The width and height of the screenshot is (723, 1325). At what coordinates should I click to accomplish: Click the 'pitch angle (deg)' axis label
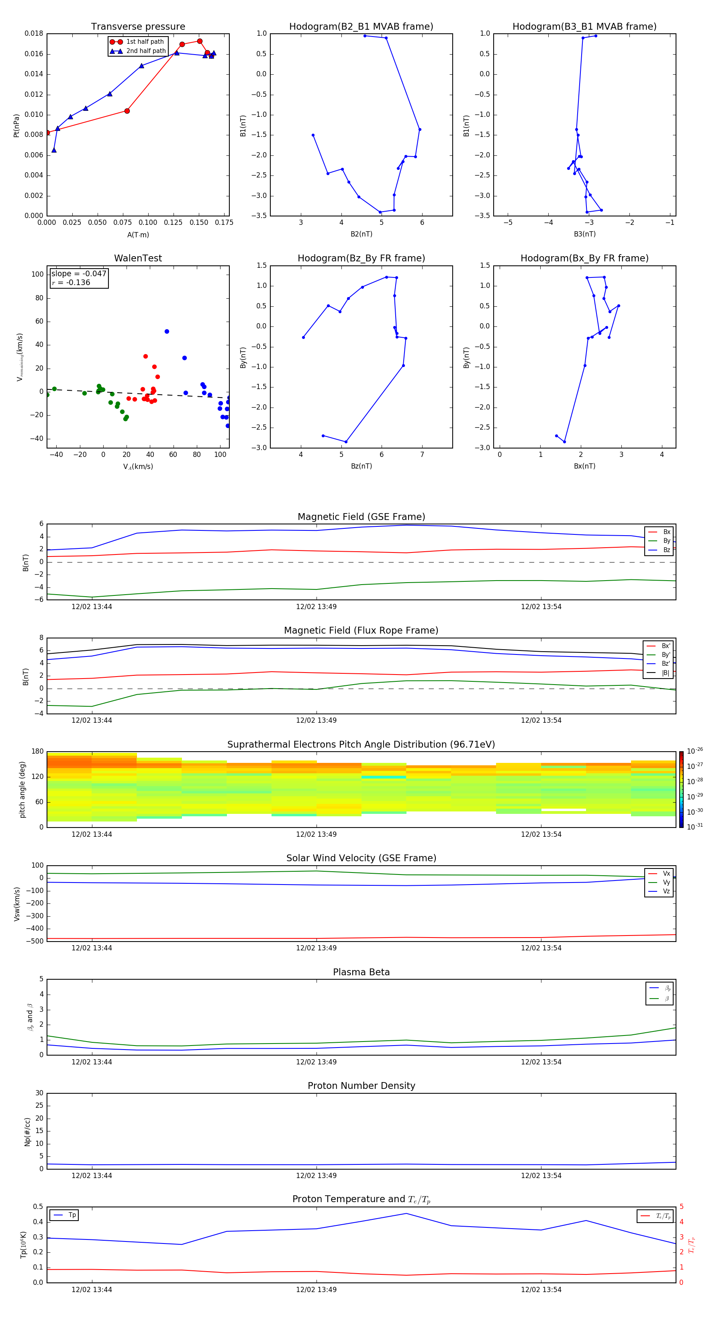[x=22, y=789]
